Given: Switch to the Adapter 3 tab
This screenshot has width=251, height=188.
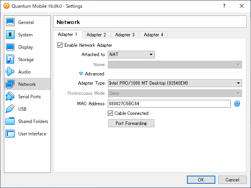Looking at the screenshot, I should click(125, 35).
